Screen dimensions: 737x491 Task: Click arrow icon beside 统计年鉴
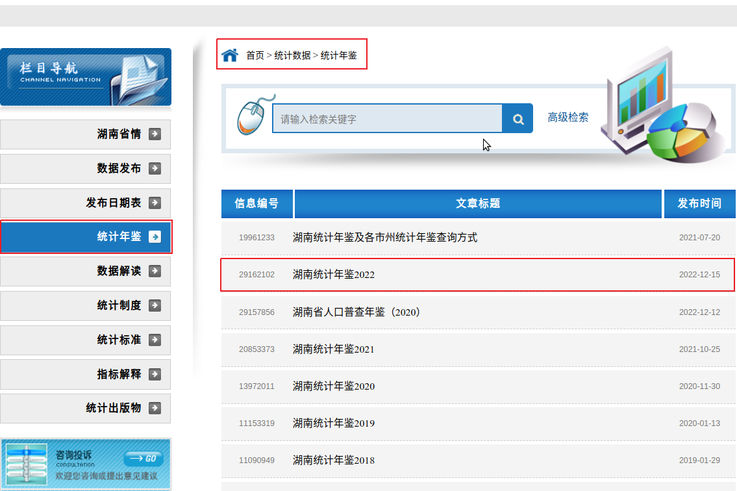click(155, 237)
